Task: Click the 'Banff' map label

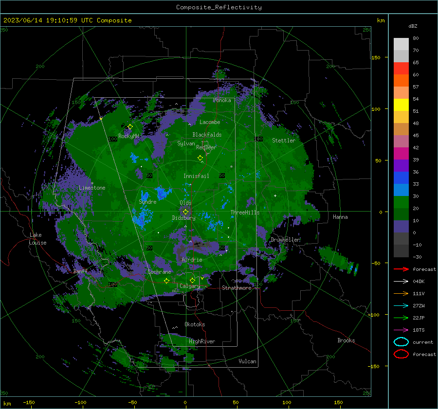Action: pyautogui.click(x=80, y=271)
